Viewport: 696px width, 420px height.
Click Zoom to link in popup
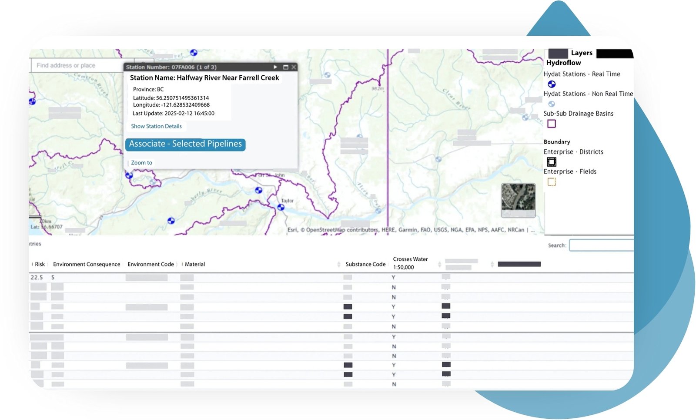(x=141, y=163)
